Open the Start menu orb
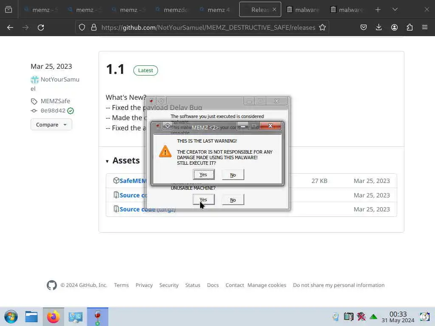 pos(11,317)
